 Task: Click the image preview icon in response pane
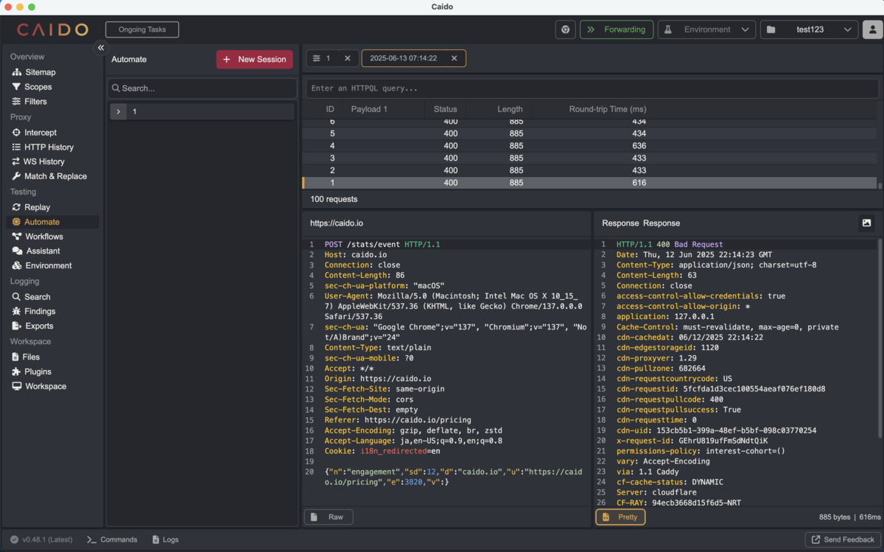coord(866,223)
